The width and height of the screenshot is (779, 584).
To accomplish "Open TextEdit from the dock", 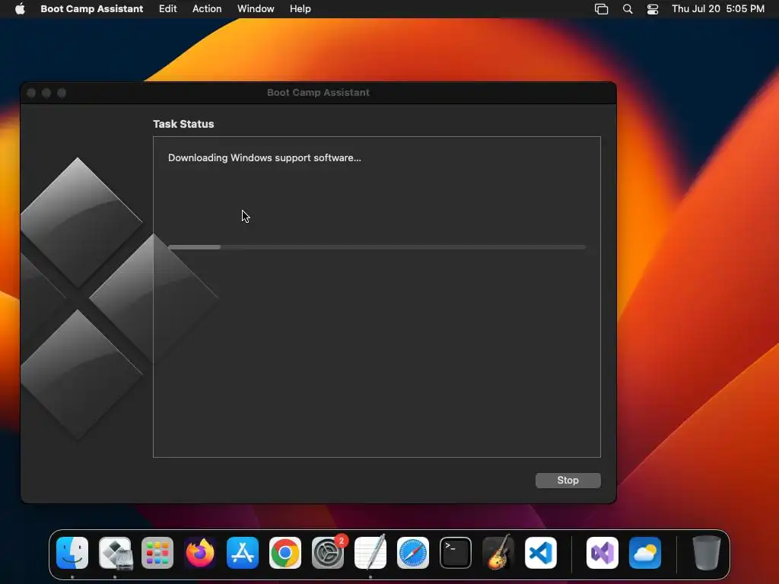I will coord(370,553).
